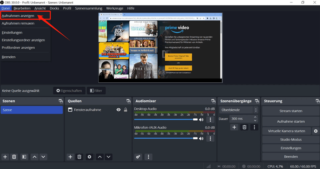Screen dimensions: 320x169
Task: Click Beenden button in Steuerung panel
Action: (x=291, y=157)
